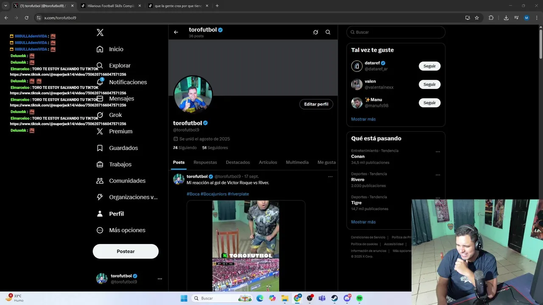Follow dataref with Seguir button

[x=430, y=66]
